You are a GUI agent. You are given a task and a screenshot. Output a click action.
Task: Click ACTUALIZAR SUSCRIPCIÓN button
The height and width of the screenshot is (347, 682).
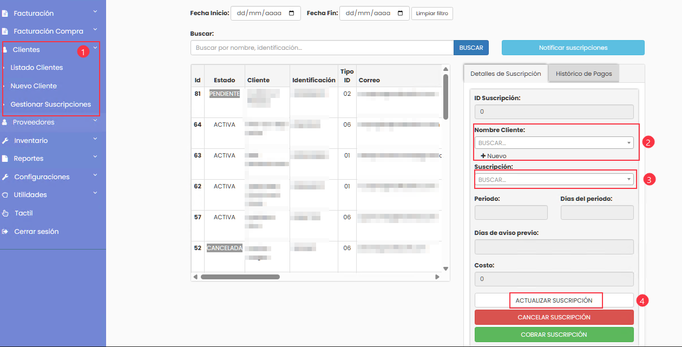click(554, 300)
